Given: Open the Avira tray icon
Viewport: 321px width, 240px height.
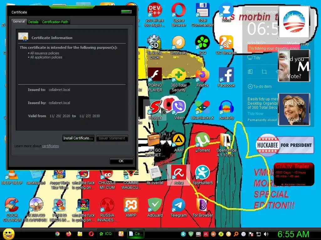Looking at the screenshot, I should [x=206, y=234].
